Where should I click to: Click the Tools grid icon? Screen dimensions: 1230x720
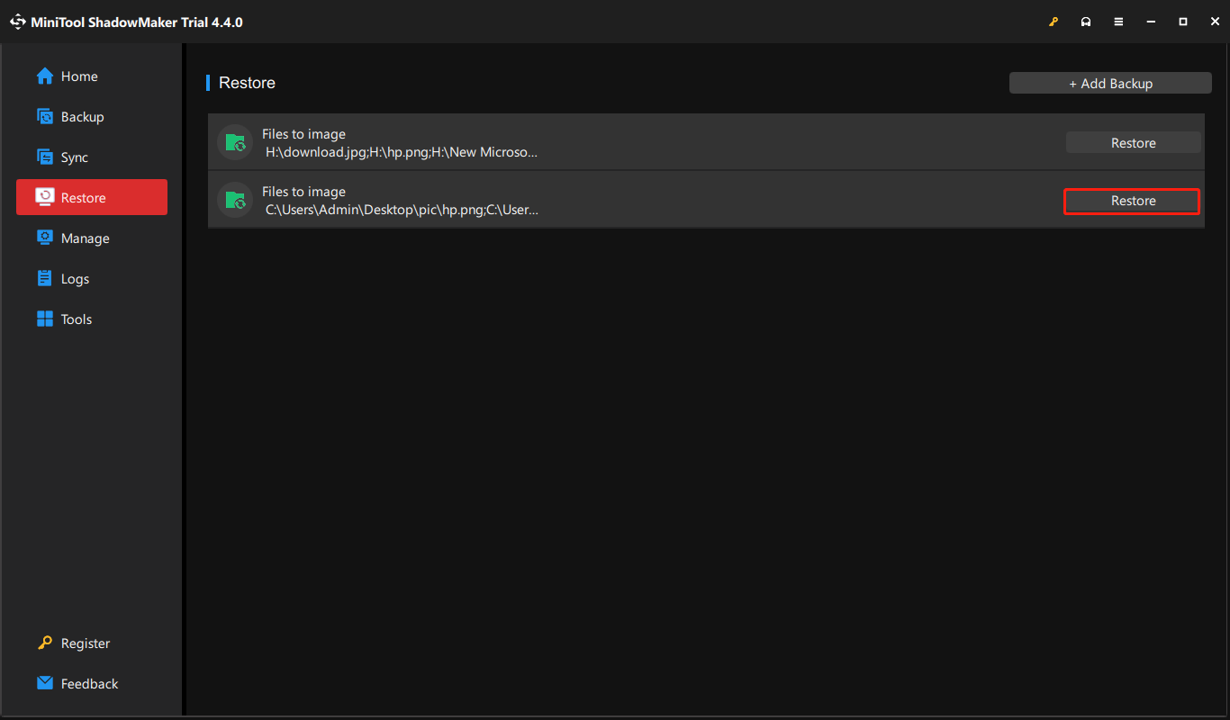click(45, 319)
